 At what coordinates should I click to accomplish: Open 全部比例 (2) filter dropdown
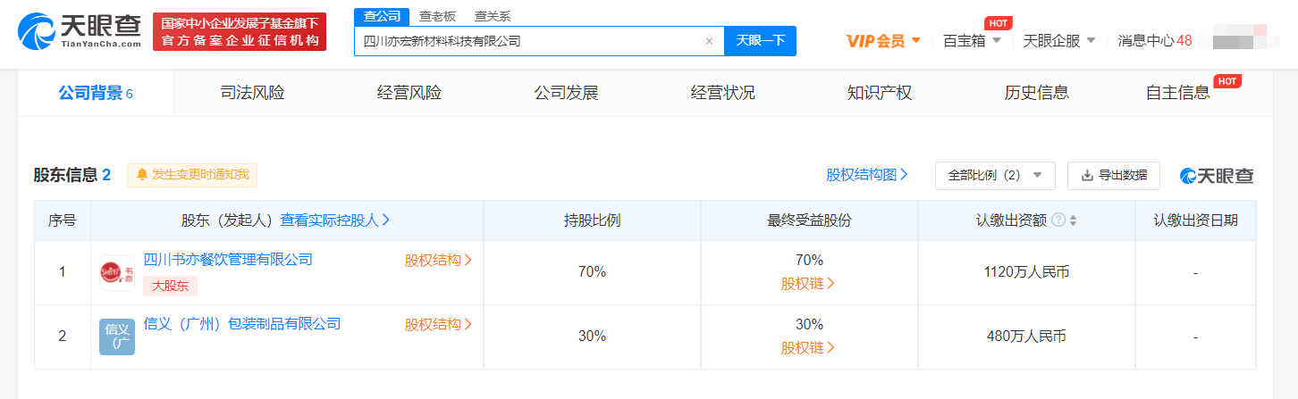(995, 176)
